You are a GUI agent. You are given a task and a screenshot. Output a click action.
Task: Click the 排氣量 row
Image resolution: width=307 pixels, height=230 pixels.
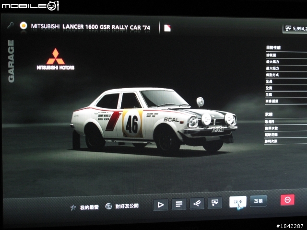tap(286, 55)
